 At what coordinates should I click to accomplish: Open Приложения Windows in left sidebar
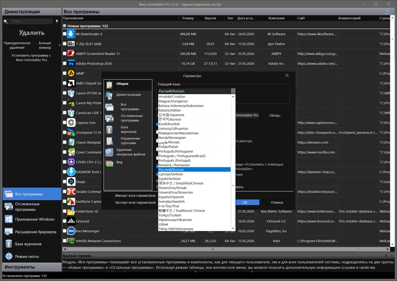point(32,219)
